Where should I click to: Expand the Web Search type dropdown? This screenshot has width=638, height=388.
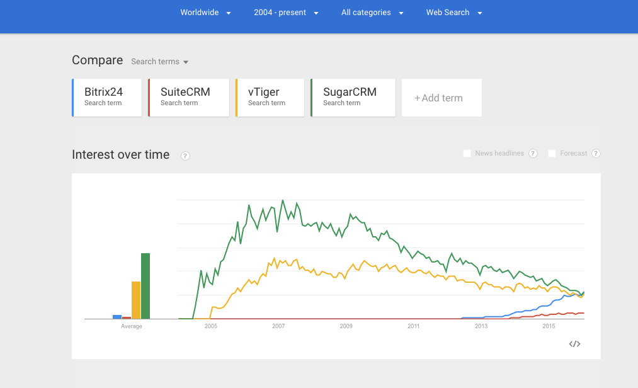tap(454, 13)
